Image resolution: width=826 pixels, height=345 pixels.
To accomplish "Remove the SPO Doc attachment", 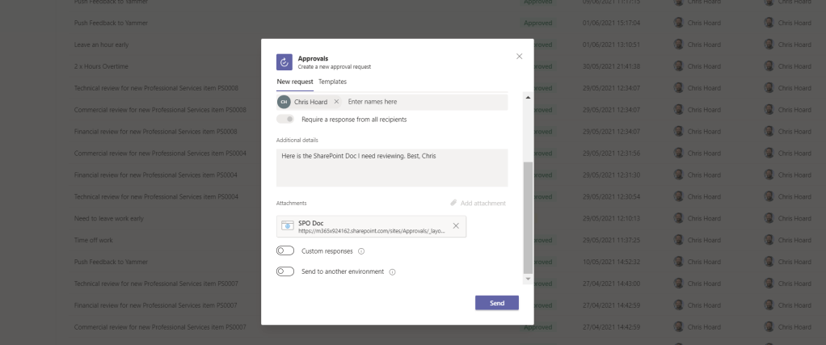I will [456, 226].
